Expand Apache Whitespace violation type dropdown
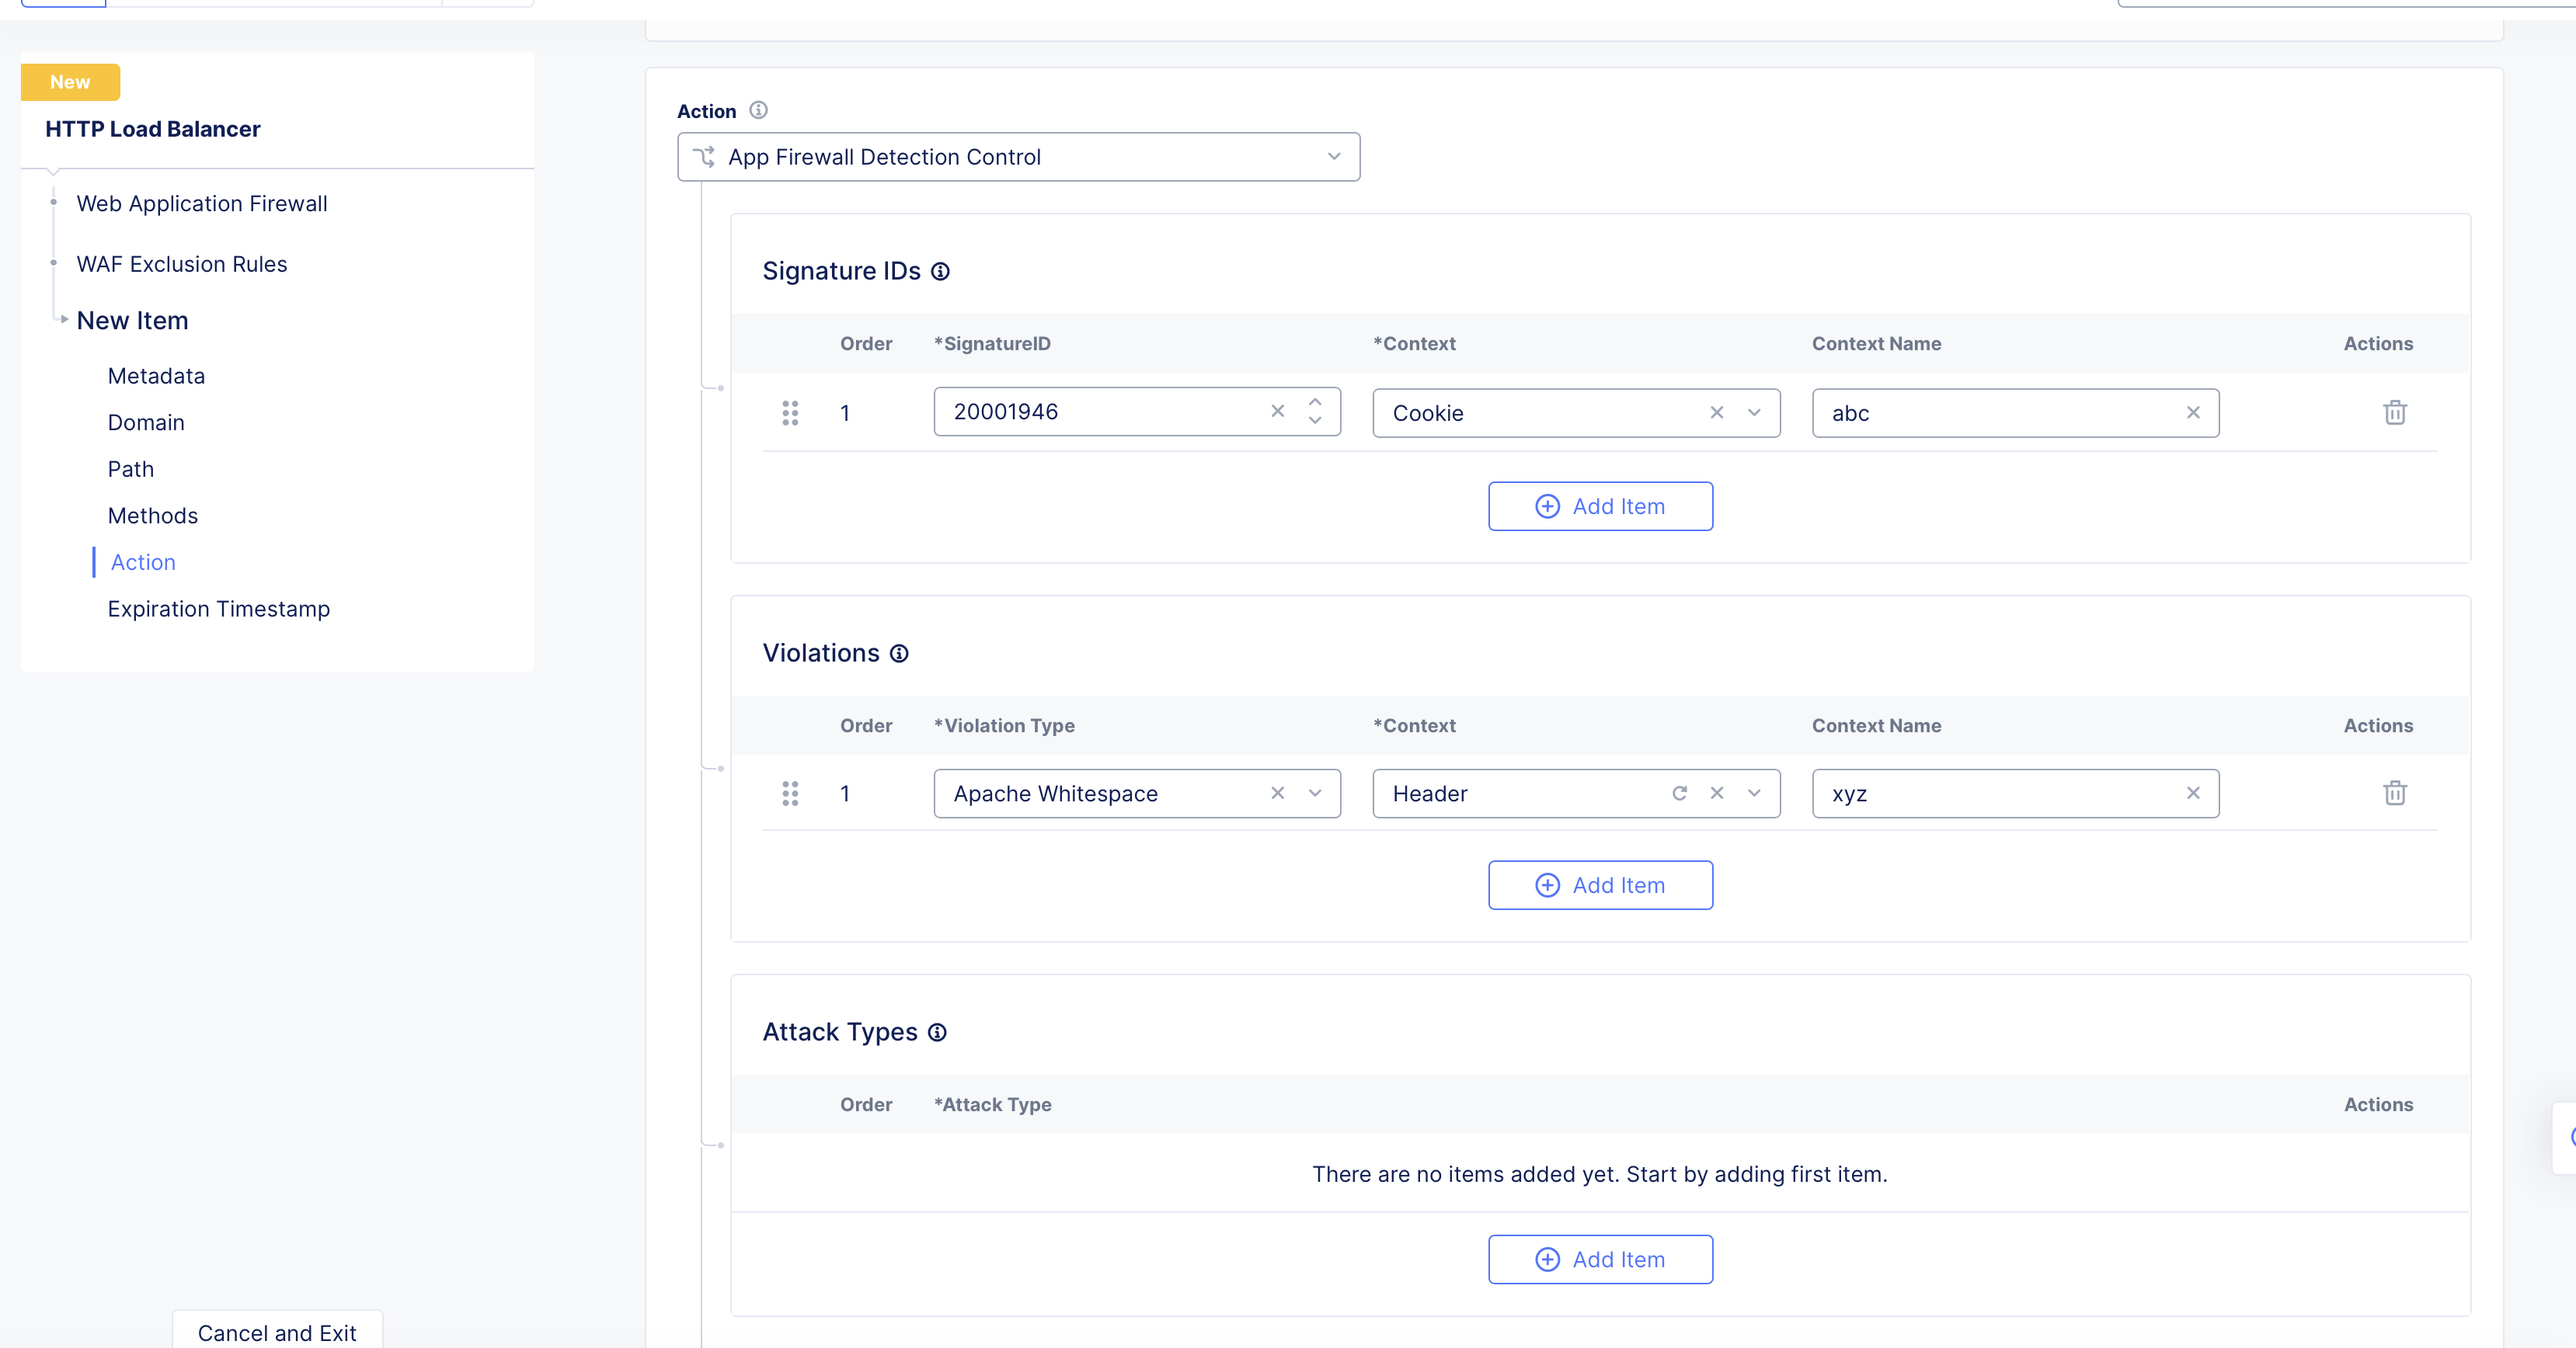This screenshot has height=1348, width=2576. (x=1314, y=794)
